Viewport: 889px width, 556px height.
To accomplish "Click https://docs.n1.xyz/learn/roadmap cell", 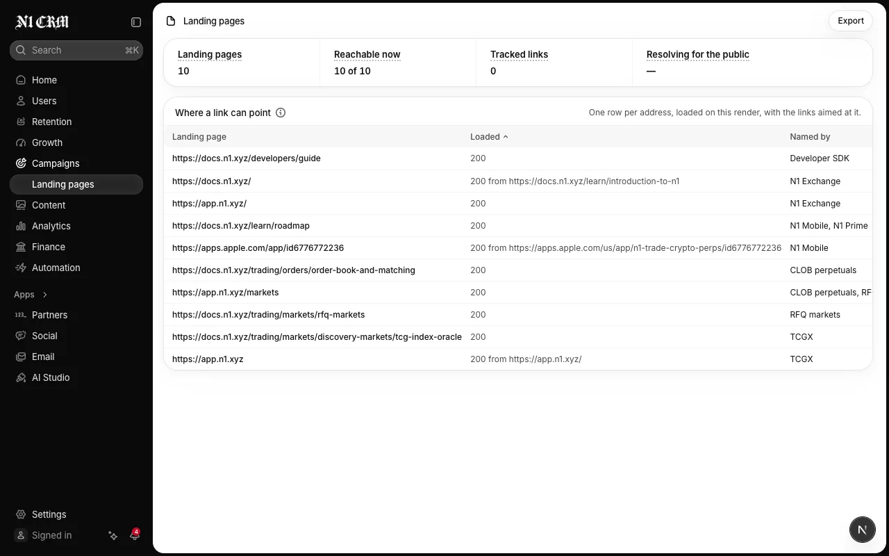I will pos(241,226).
